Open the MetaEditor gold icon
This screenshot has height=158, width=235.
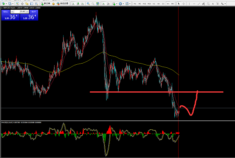53,4
